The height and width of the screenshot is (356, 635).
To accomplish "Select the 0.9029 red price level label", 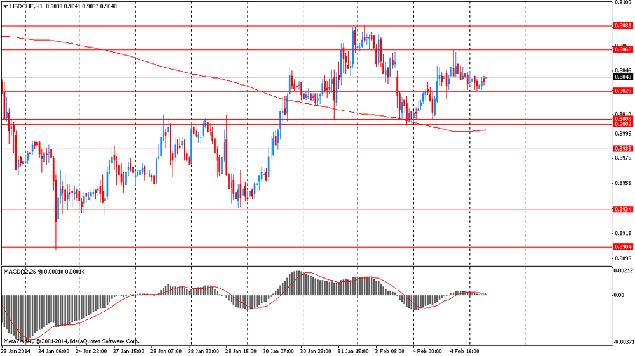I will pyautogui.click(x=622, y=91).
